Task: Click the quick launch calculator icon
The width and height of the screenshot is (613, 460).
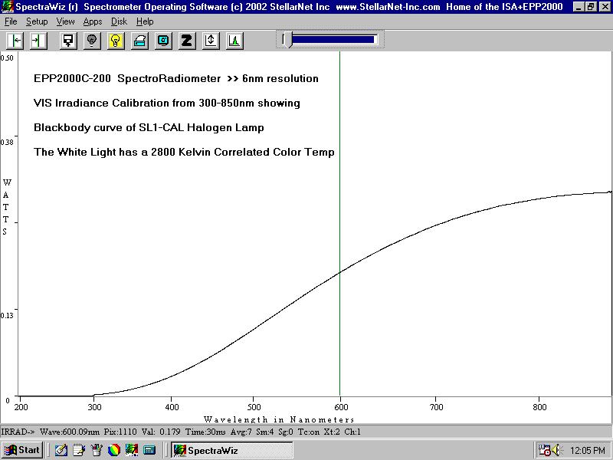Action: coord(149,450)
